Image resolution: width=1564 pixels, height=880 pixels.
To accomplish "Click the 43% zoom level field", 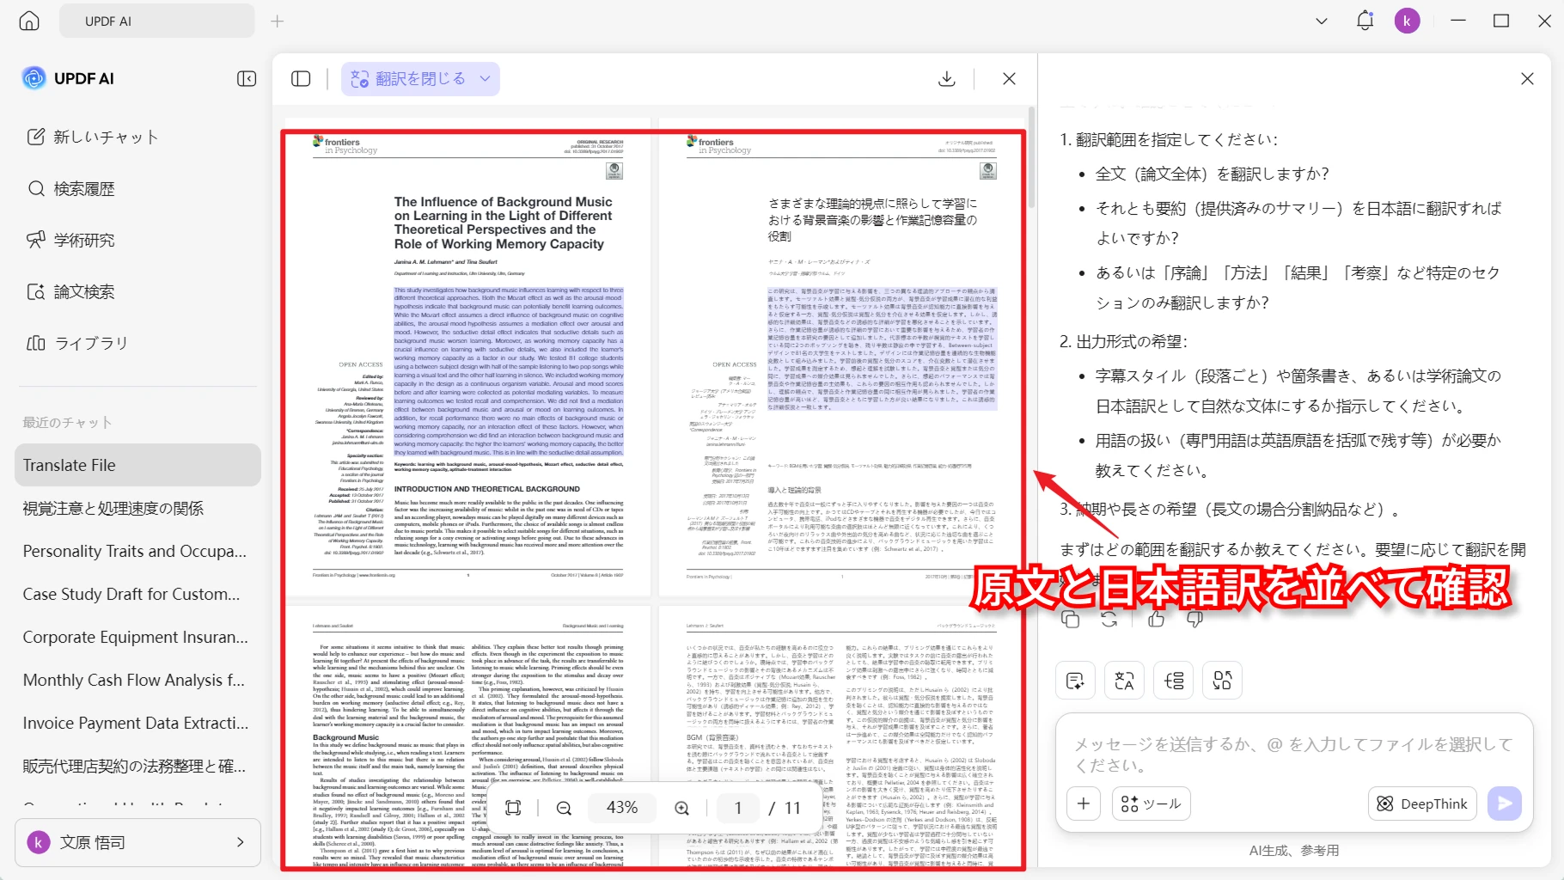I will [x=622, y=808].
